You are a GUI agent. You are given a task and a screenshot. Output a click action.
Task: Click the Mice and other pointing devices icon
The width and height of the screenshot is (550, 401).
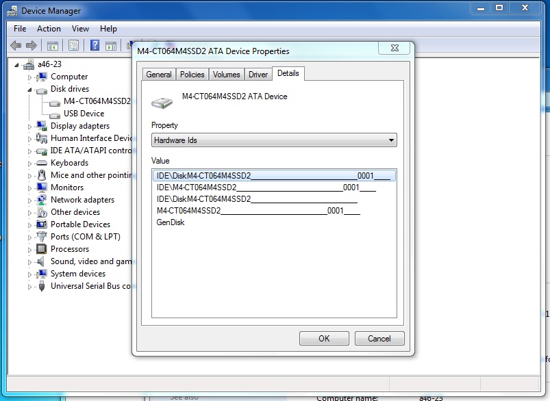pyautogui.click(x=42, y=175)
